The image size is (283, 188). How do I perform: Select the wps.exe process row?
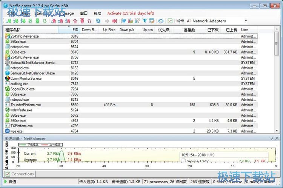pyautogui.click(x=17, y=131)
